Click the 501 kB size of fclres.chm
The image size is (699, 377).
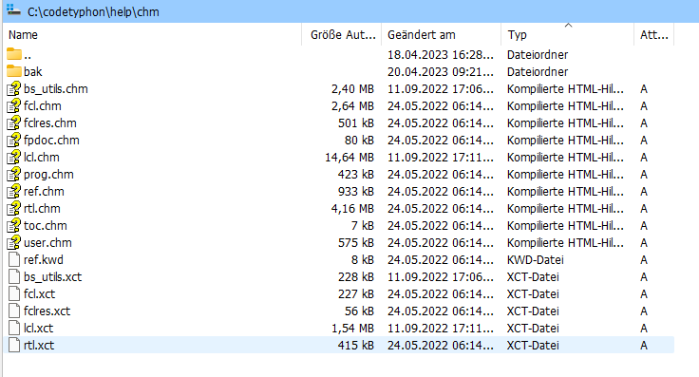(356, 123)
